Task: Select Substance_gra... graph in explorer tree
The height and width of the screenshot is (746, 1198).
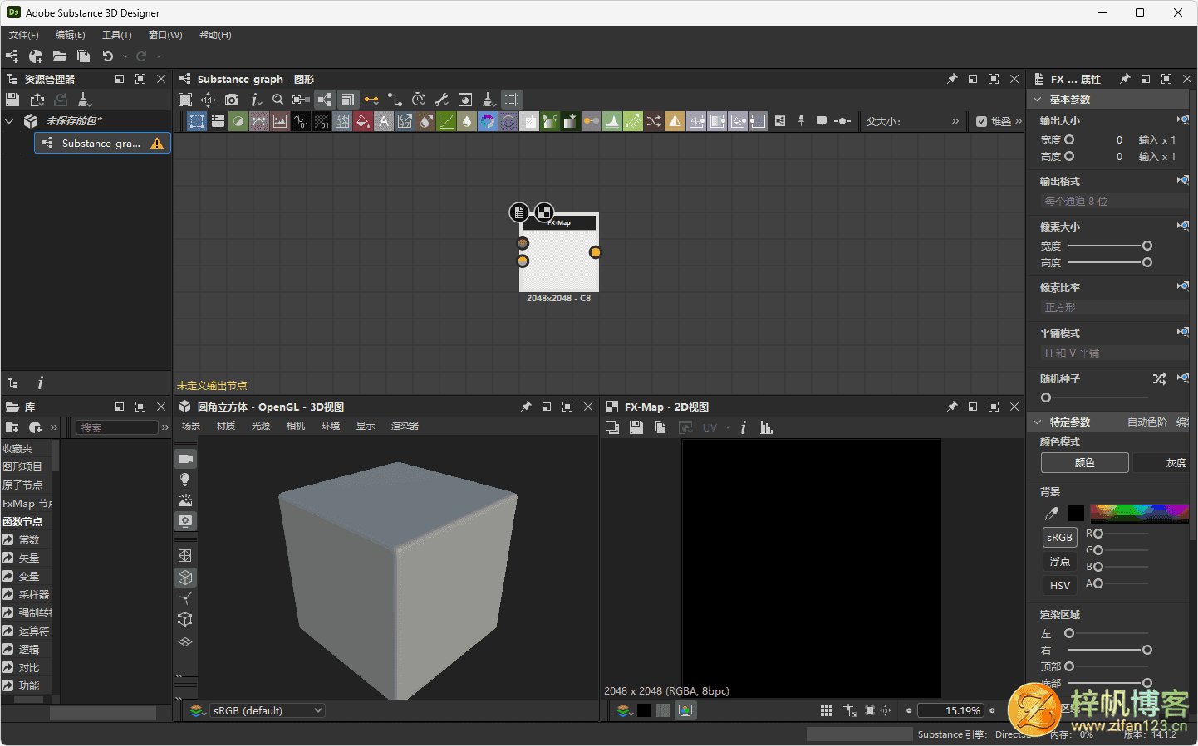Action: click(x=102, y=144)
